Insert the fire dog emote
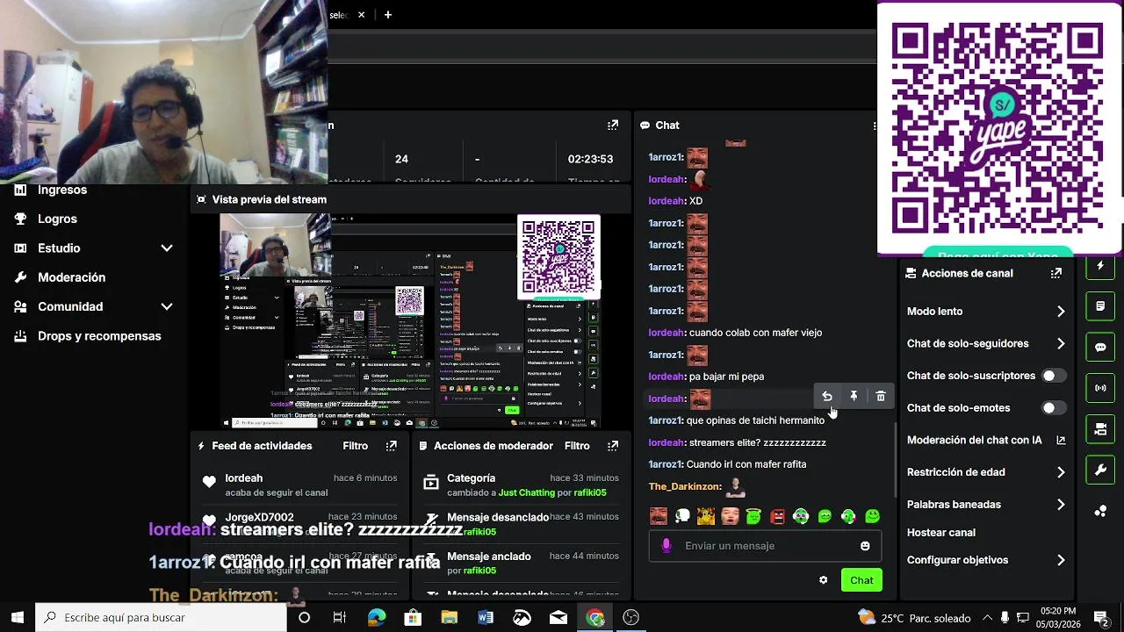 point(706,517)
